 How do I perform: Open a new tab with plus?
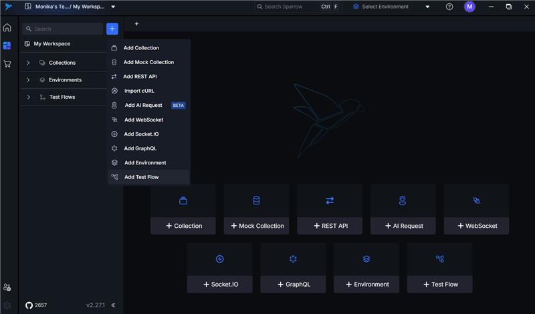tap(136, 24)
